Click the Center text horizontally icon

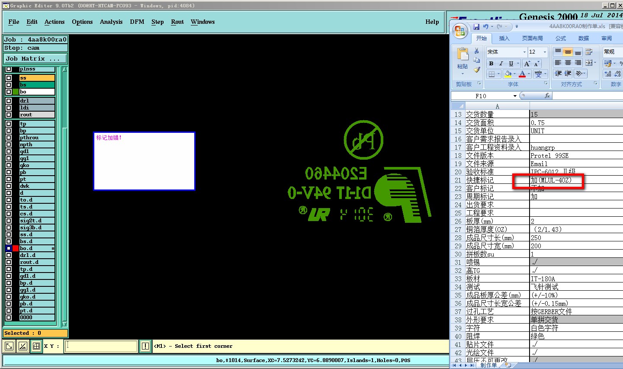[568, 63]
